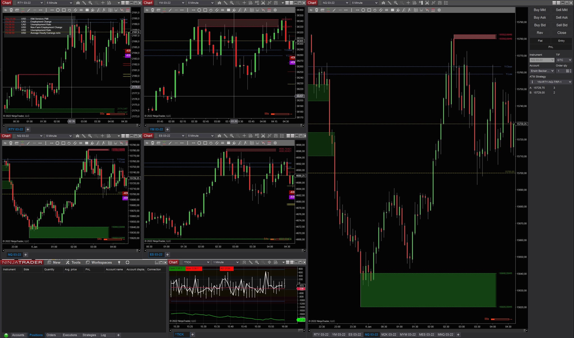Select the ruler tool on the RTY chart
The image size is (574, 338).
(x=17, y=10)
